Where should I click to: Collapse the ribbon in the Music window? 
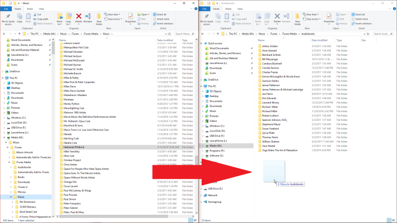[x=191, y=9]
